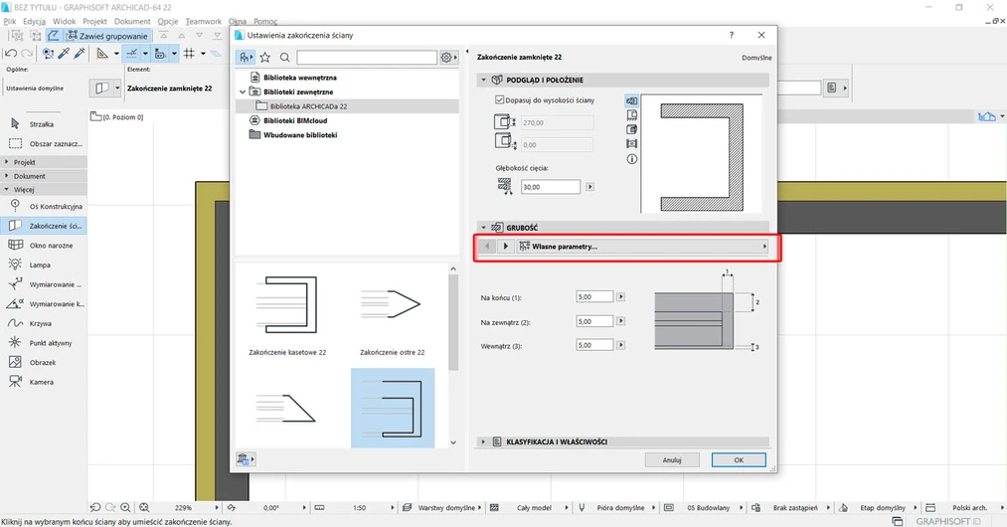Click the library search text field

pyautogui.click(x=367, y=58)
